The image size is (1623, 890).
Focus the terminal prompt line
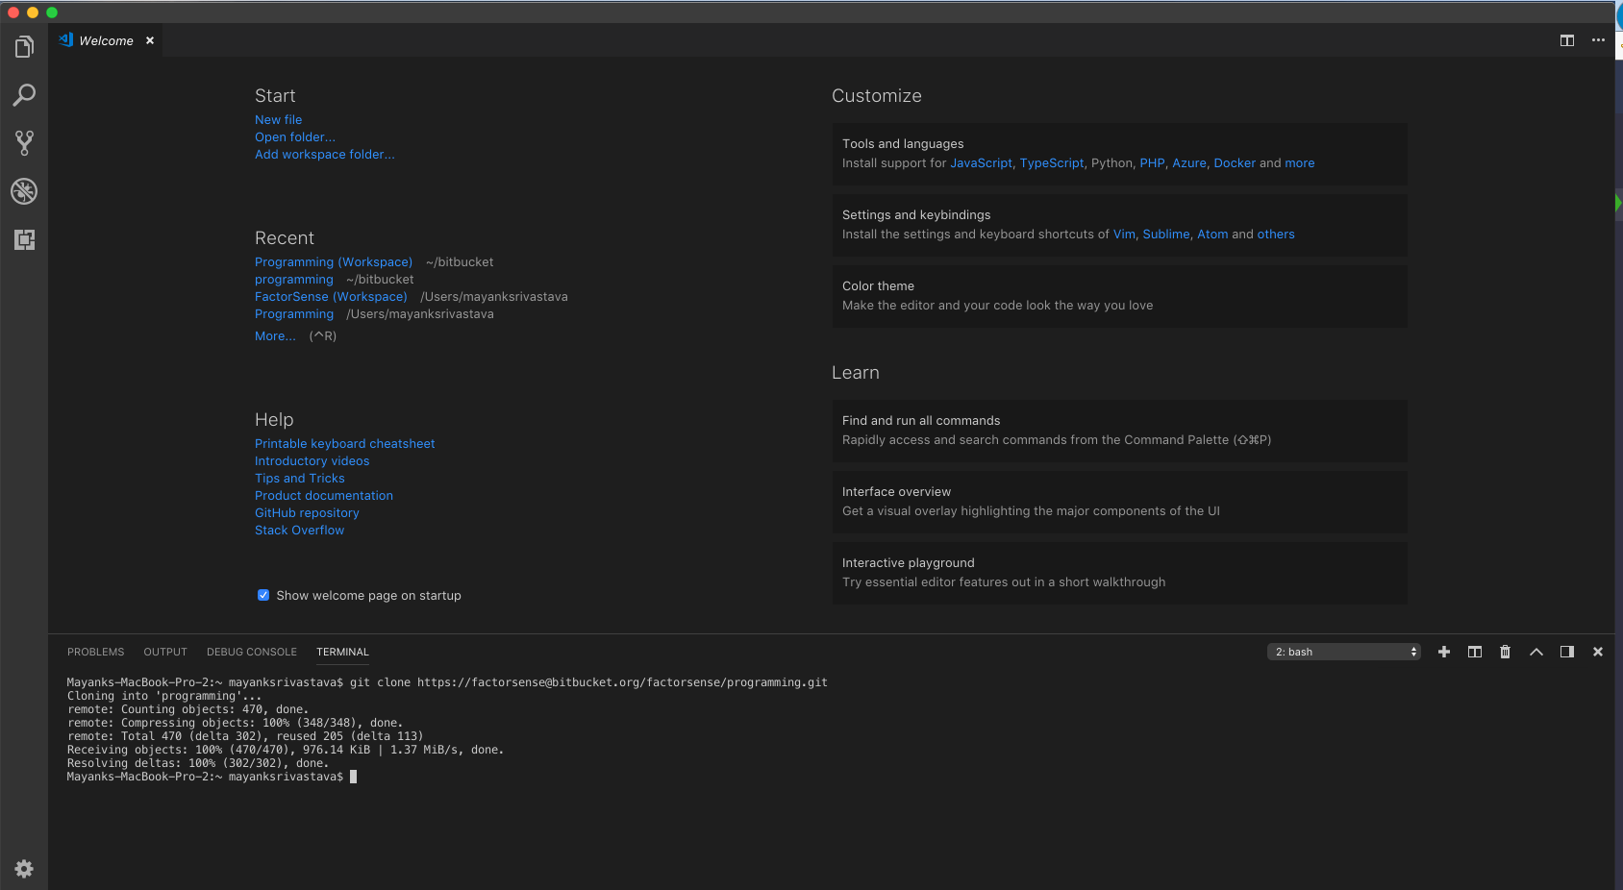212,777
